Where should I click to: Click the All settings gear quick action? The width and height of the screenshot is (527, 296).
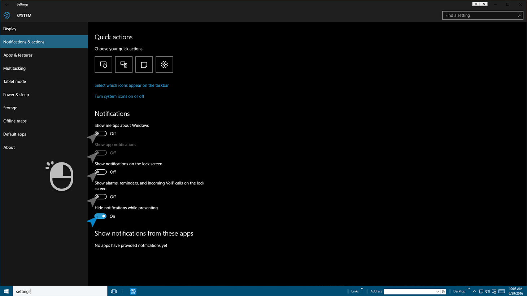tap(164, 65)
